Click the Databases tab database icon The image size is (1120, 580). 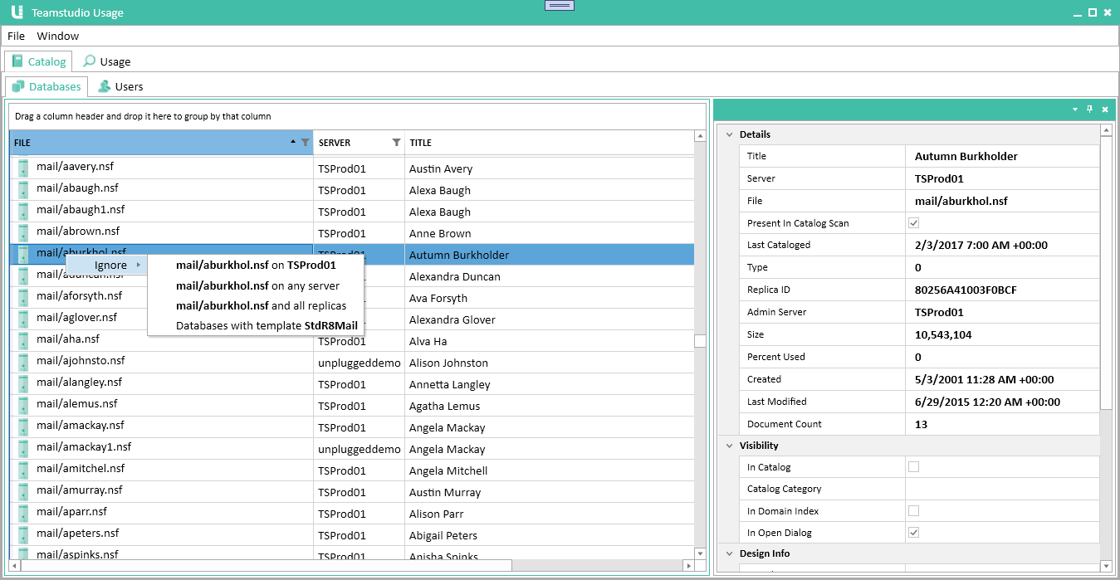click(x=17, y=86)
